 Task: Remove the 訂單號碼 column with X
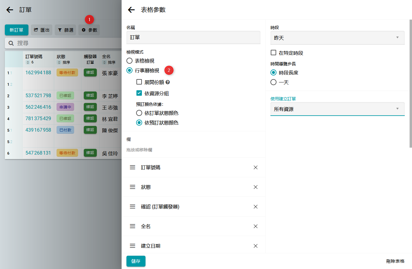[x=256, y=168]
